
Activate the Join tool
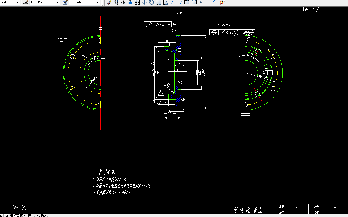[x=201, y=2]
